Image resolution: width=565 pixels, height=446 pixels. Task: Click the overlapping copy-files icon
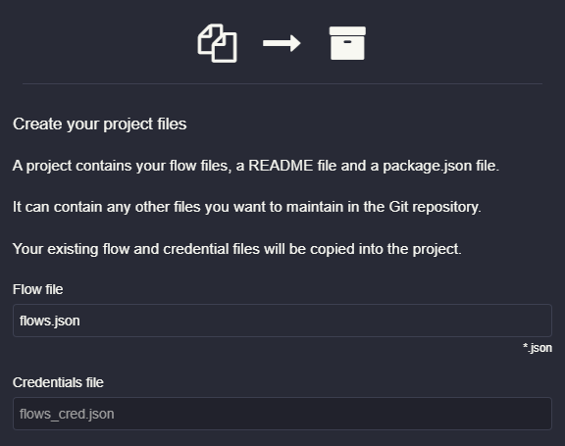click(x=218, y=43)
